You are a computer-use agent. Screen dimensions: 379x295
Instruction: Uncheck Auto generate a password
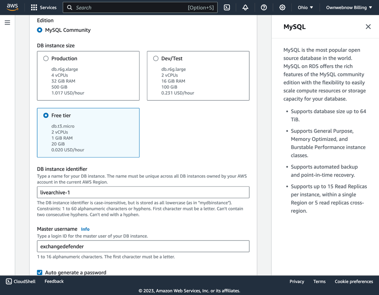(40, 272)
